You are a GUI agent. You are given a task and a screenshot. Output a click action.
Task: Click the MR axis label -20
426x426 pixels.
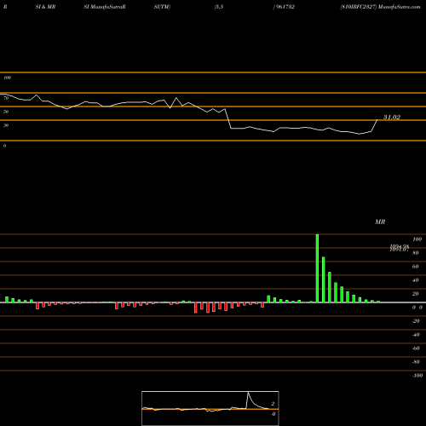[416, 321]
